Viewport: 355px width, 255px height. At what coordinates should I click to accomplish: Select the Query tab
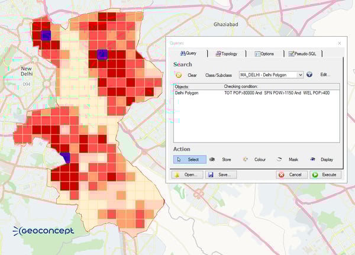pos(189,53)
